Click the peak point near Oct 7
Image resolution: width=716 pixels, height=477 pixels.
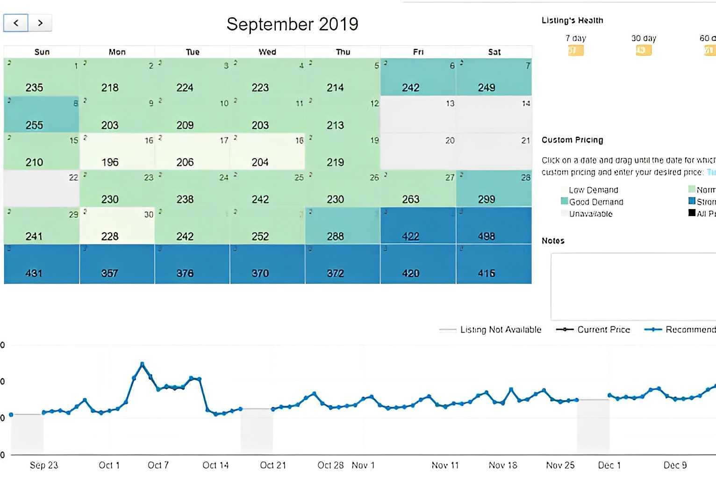click(142, 364)
